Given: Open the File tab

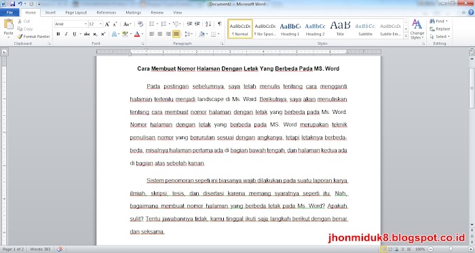Looking at the screenshot, I should (9, 12).
